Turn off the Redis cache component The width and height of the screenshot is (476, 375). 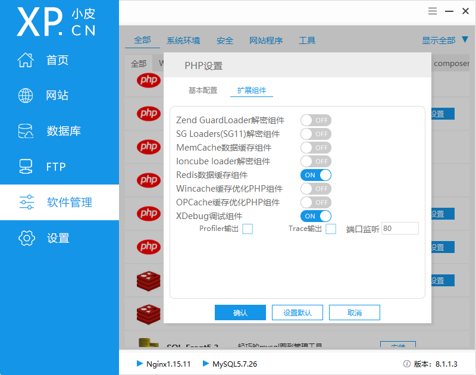(x=315, y=175)
